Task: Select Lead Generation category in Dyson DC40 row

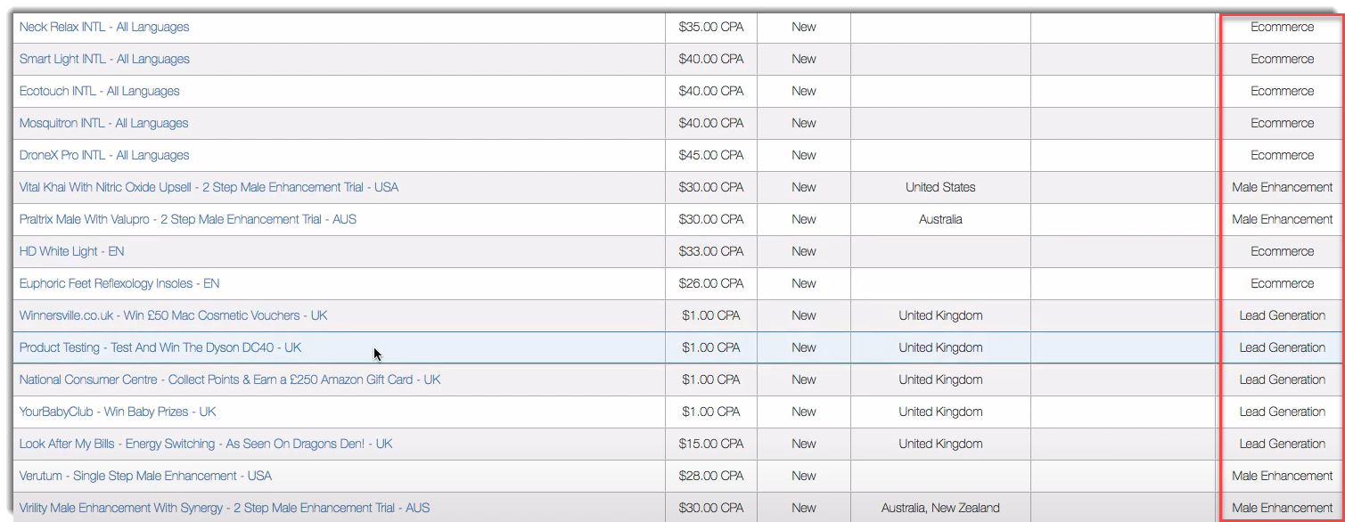Action: tap(1282, 347)
